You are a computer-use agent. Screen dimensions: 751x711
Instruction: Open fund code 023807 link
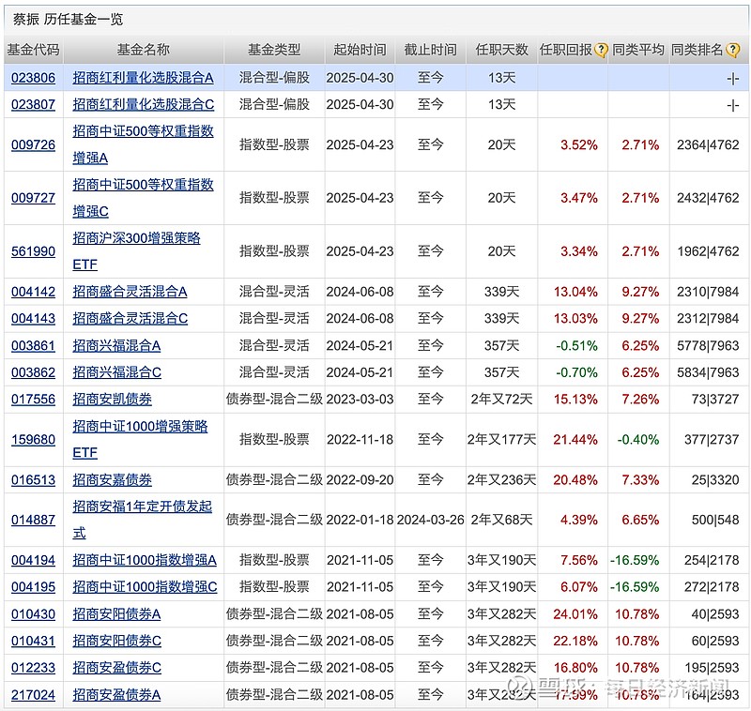[33, 105]
